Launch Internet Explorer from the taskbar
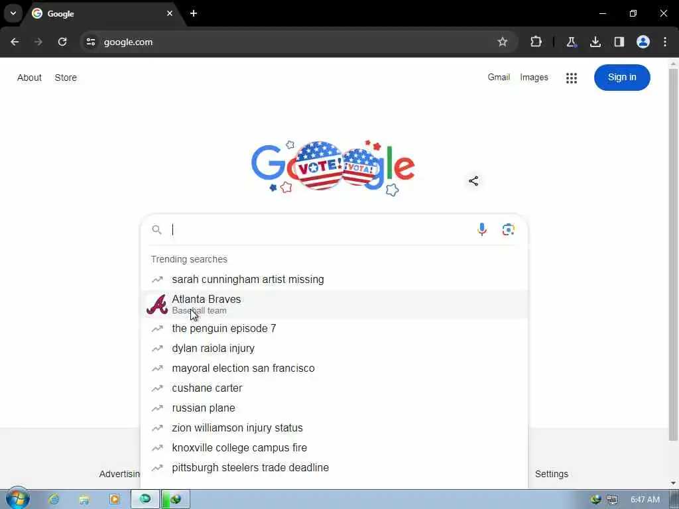This screenshot has width=679, height=509. [x=54, y=500]
